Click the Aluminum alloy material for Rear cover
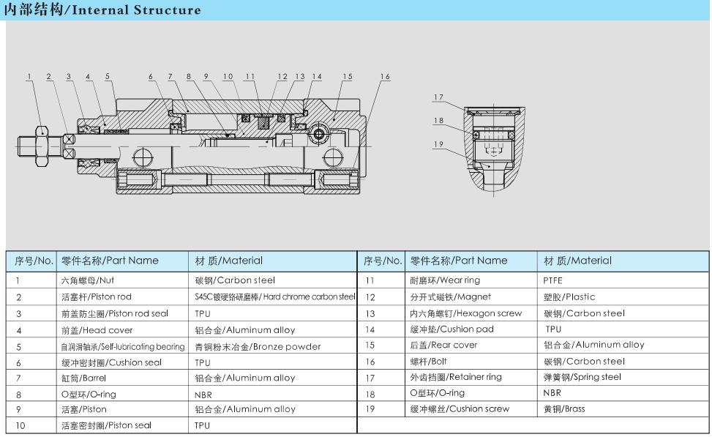The image size is (712, 437). (594, 346)
